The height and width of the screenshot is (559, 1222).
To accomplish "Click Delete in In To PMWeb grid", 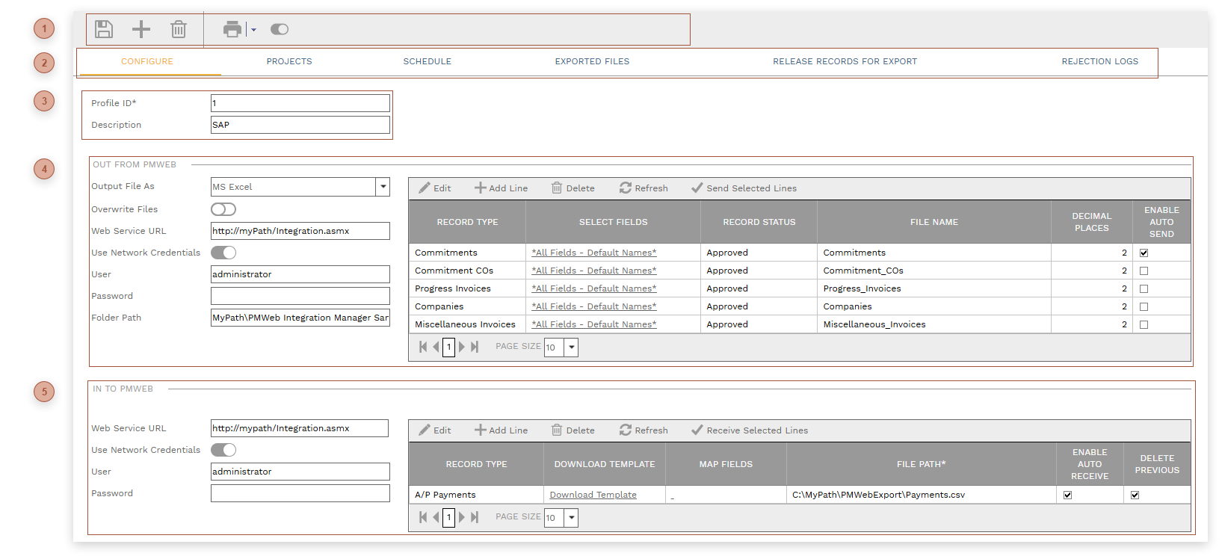I will click(x=573, y=430).
